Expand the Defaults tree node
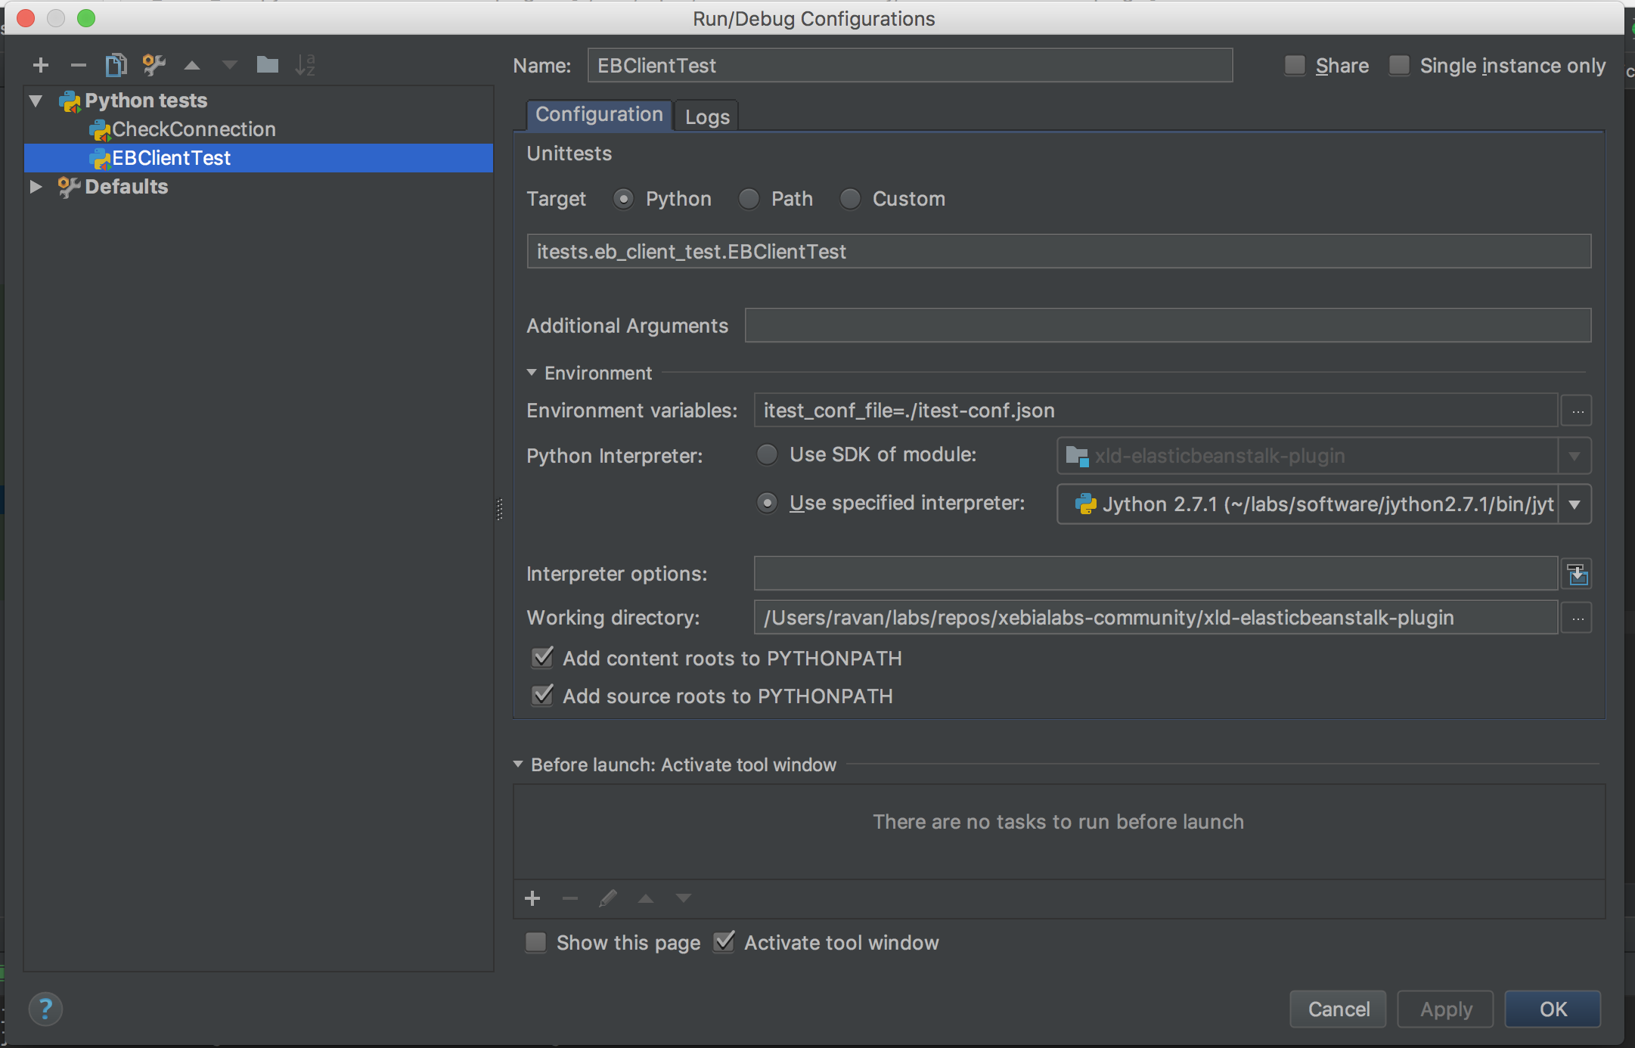Screen dimensions: 1635x1048 tap(36, 186)
